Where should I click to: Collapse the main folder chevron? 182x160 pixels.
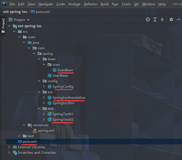(19, 37)
